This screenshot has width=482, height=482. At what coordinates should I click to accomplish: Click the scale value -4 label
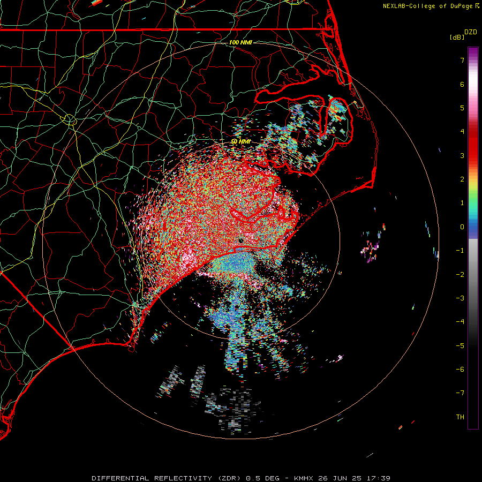pyautogui.click(x=460, y=322)
